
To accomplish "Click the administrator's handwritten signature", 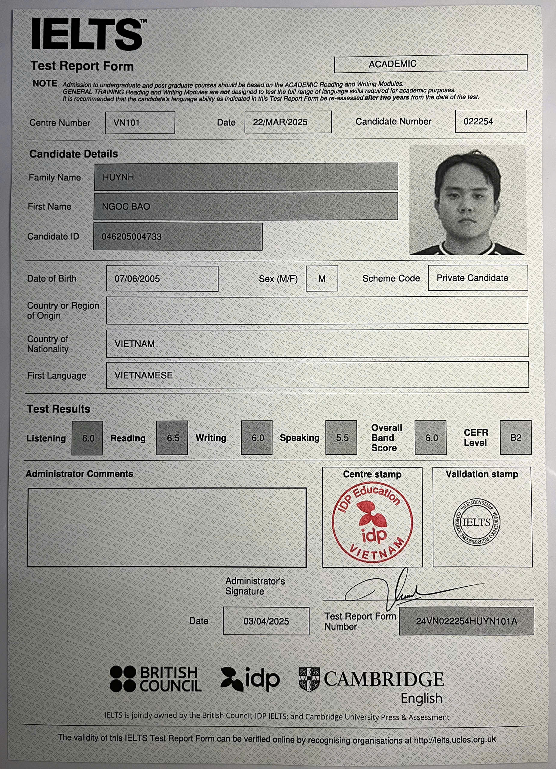I will point(400,593).
